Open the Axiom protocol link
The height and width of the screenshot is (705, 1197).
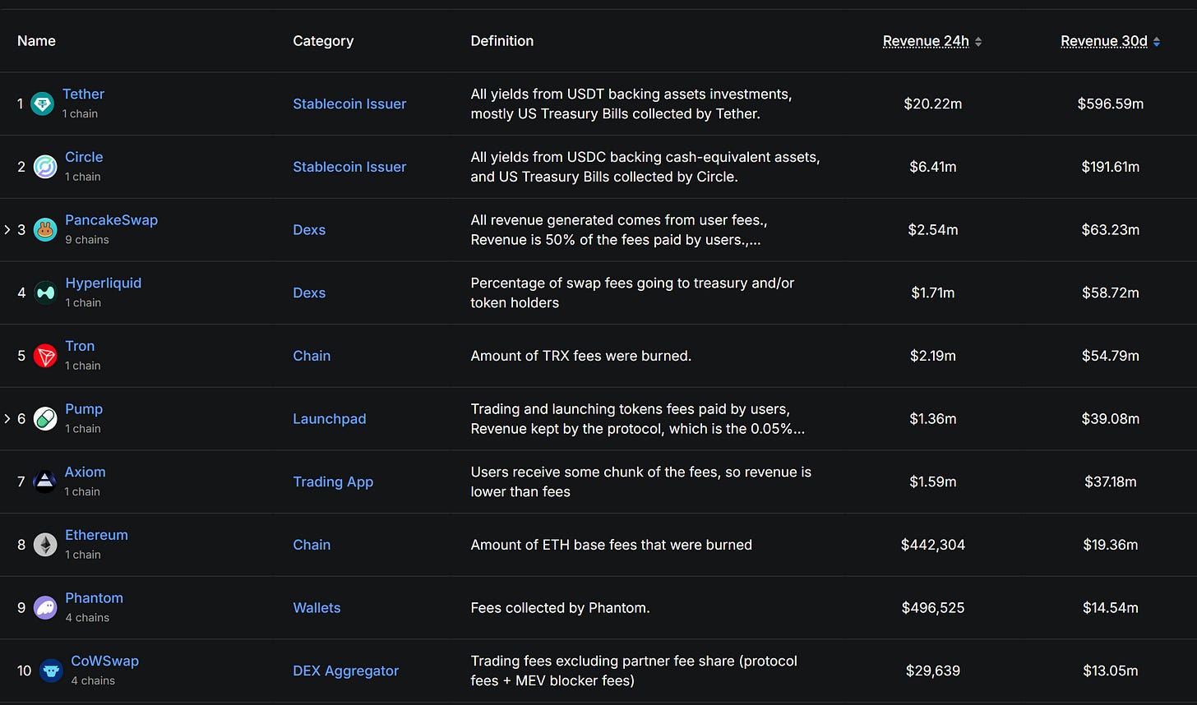tap(85, 472)
